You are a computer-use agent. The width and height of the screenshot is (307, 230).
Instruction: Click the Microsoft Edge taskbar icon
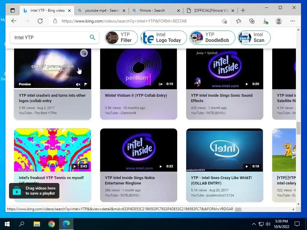(x=66, y=224)
